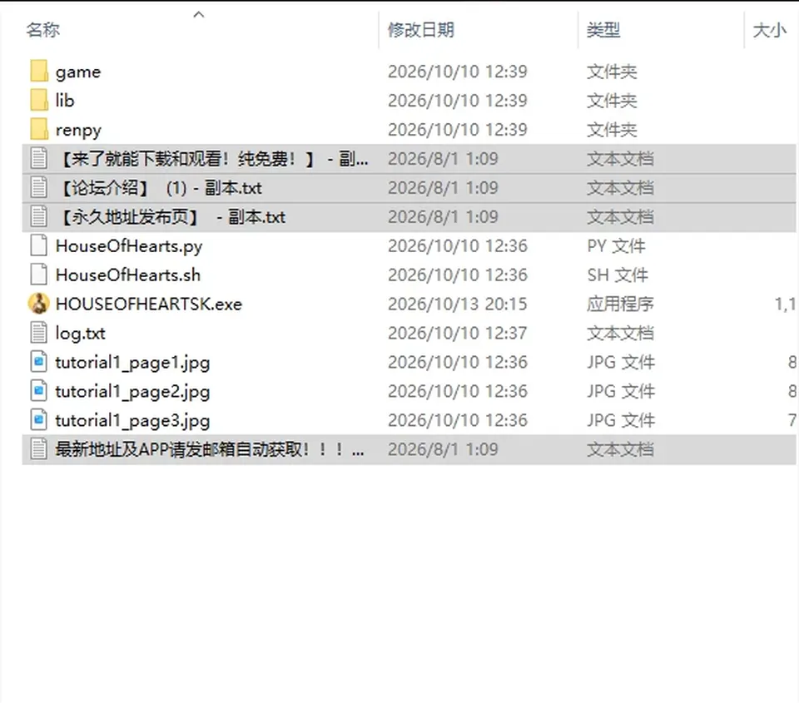
Task: Click the PY 文件 type cell
Action: [x=616, y=246]
